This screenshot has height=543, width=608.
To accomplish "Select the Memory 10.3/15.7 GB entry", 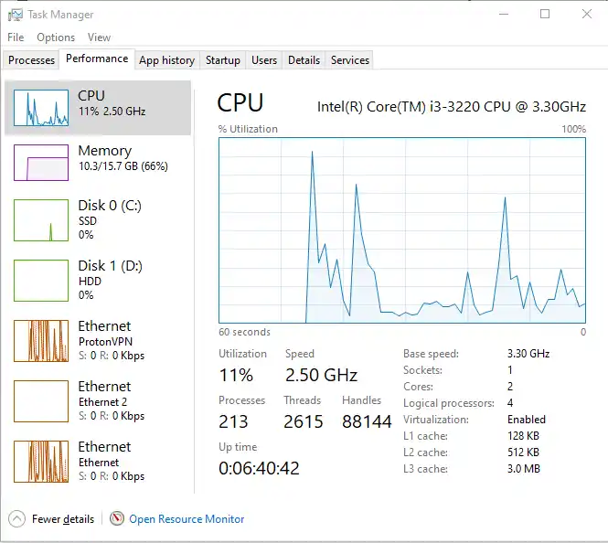I will tap(98, 163).
